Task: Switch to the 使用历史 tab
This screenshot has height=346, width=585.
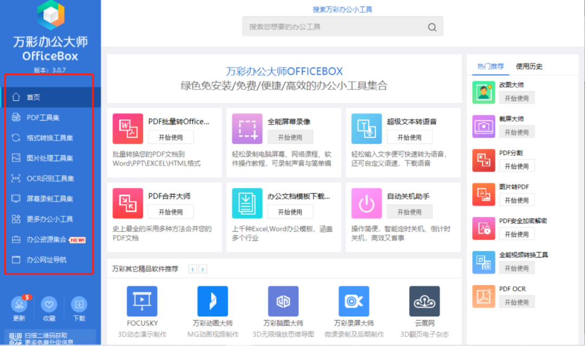Action: (x=529, y=66)
